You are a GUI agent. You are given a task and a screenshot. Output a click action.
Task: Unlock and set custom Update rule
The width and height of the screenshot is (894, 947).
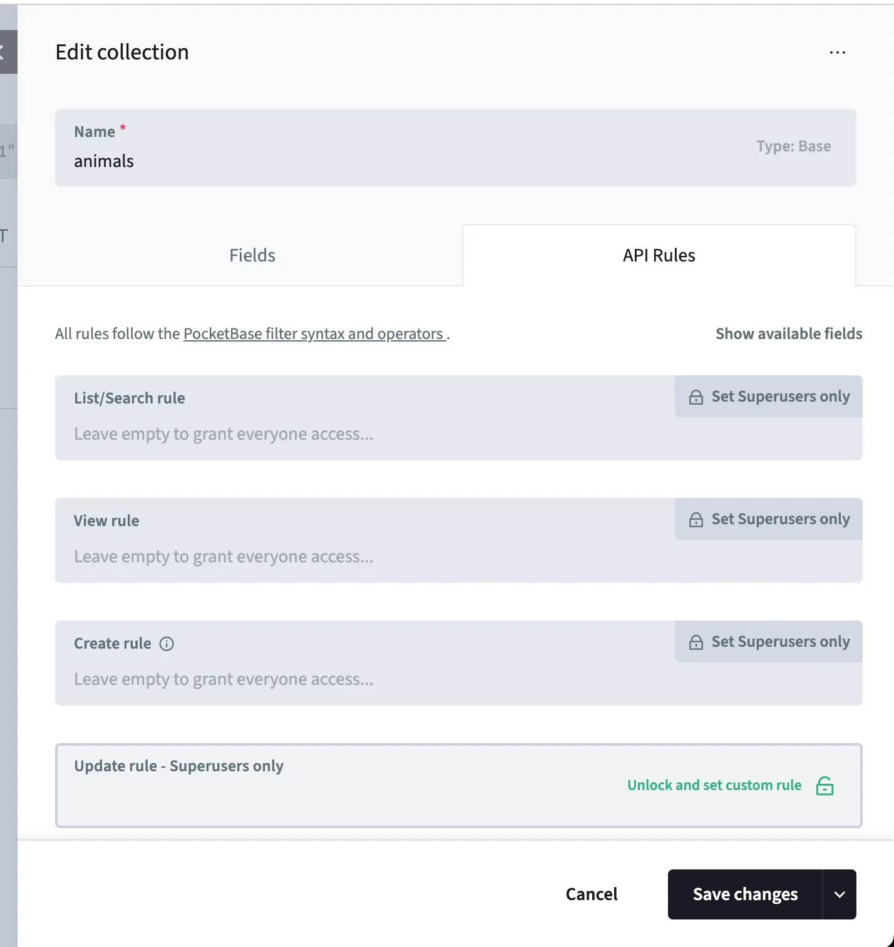coord(714,786)
